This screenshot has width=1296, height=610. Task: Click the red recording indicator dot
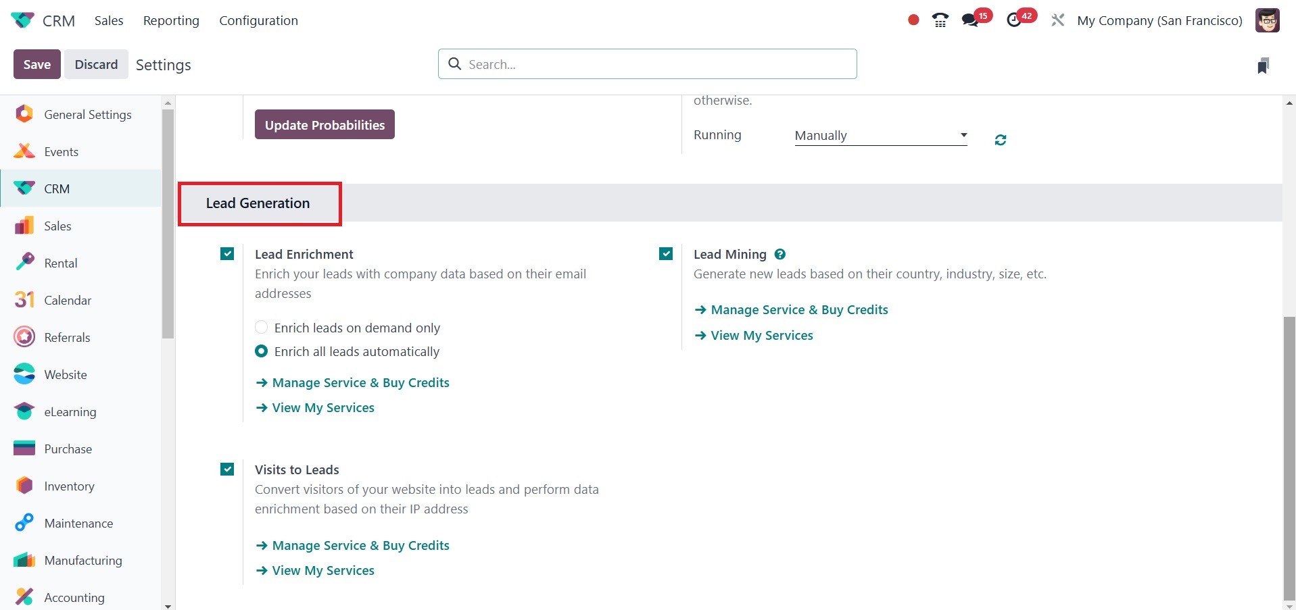[913, 20]
